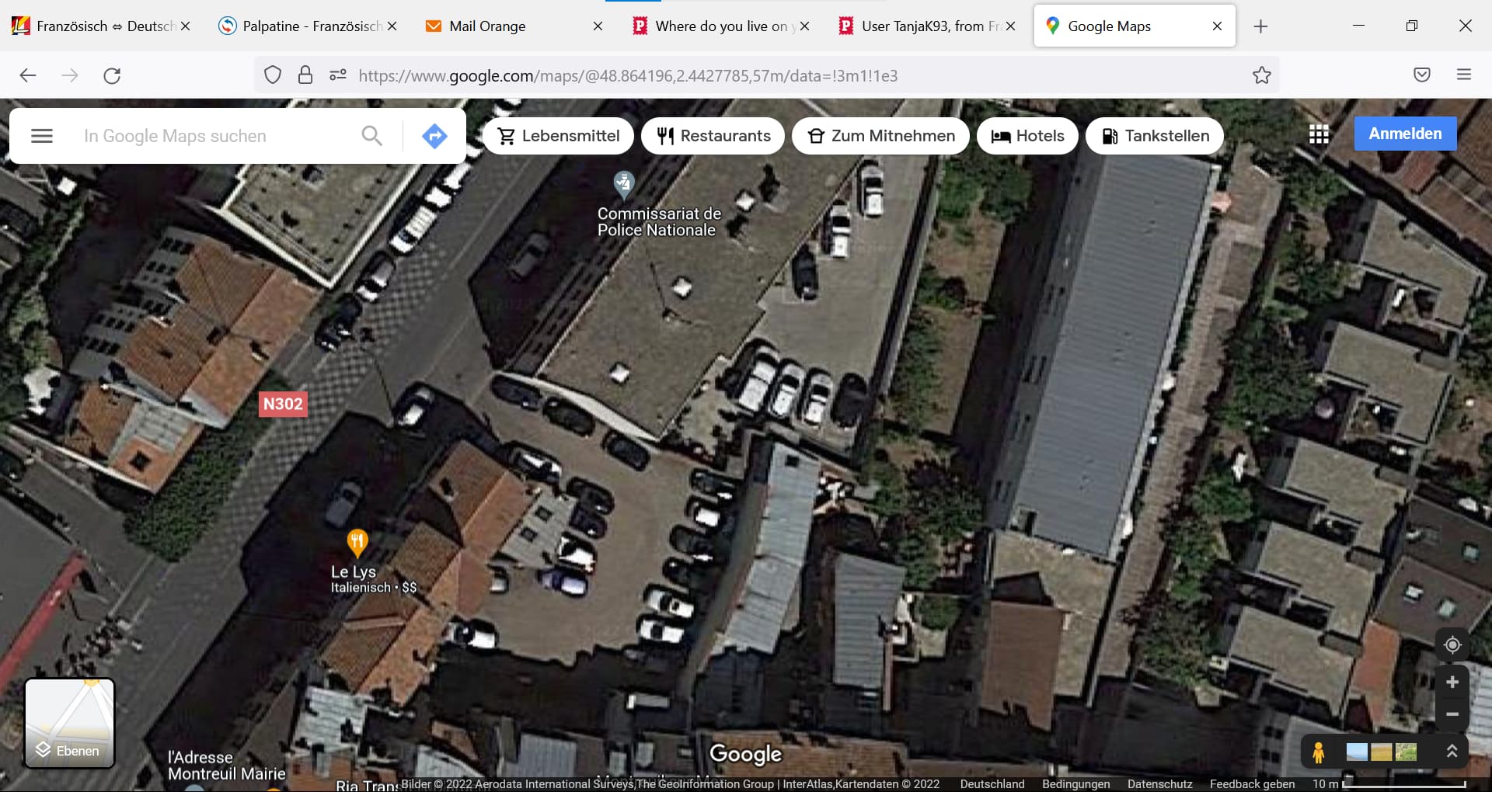
Task: Click the Commissariat de Police Nationale pin
Action: [x=624, y=185]
